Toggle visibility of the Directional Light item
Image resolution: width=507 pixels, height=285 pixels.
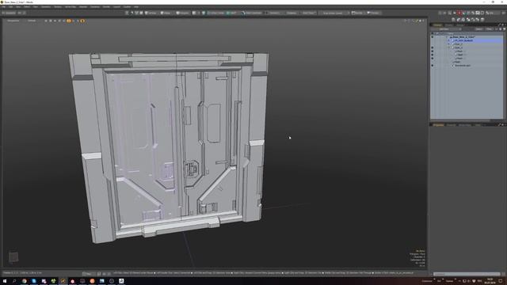tap(433, 65)
